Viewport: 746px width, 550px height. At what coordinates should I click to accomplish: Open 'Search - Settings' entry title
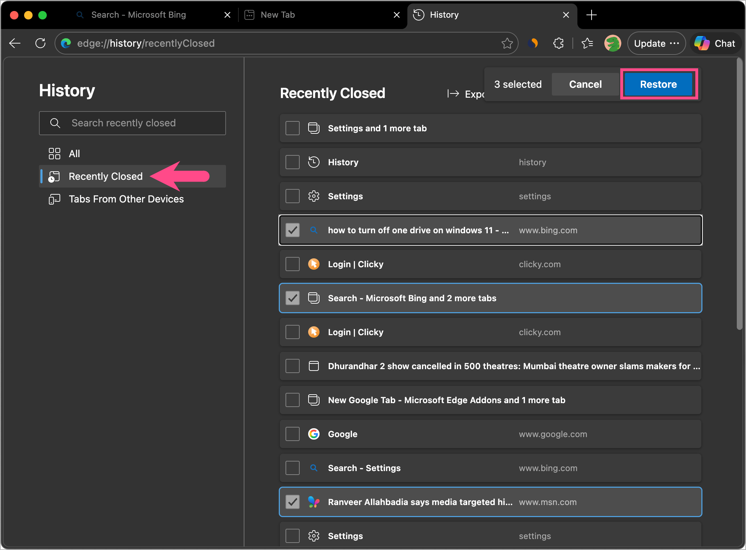(x=364, y=468)
